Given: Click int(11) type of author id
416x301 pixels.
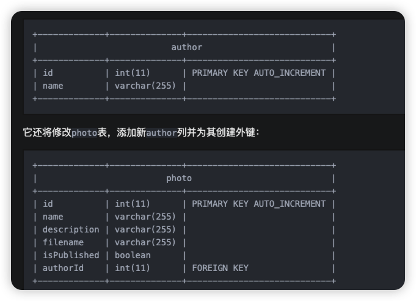Looking at the screenshot, I should point(133,73).
